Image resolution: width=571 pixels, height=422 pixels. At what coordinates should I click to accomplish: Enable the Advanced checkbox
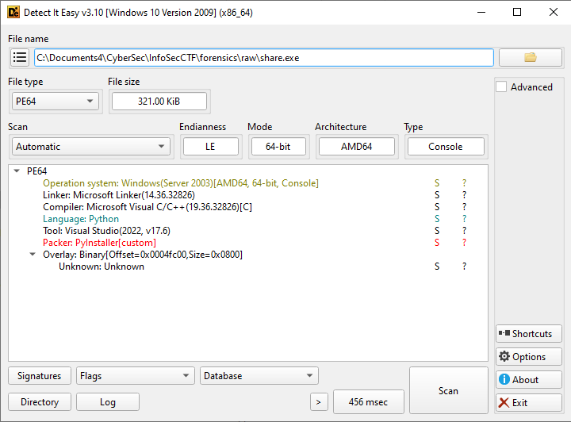tap(501, 87)
